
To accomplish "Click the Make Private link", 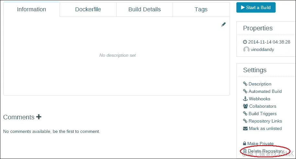I will [x=260, y=144].
